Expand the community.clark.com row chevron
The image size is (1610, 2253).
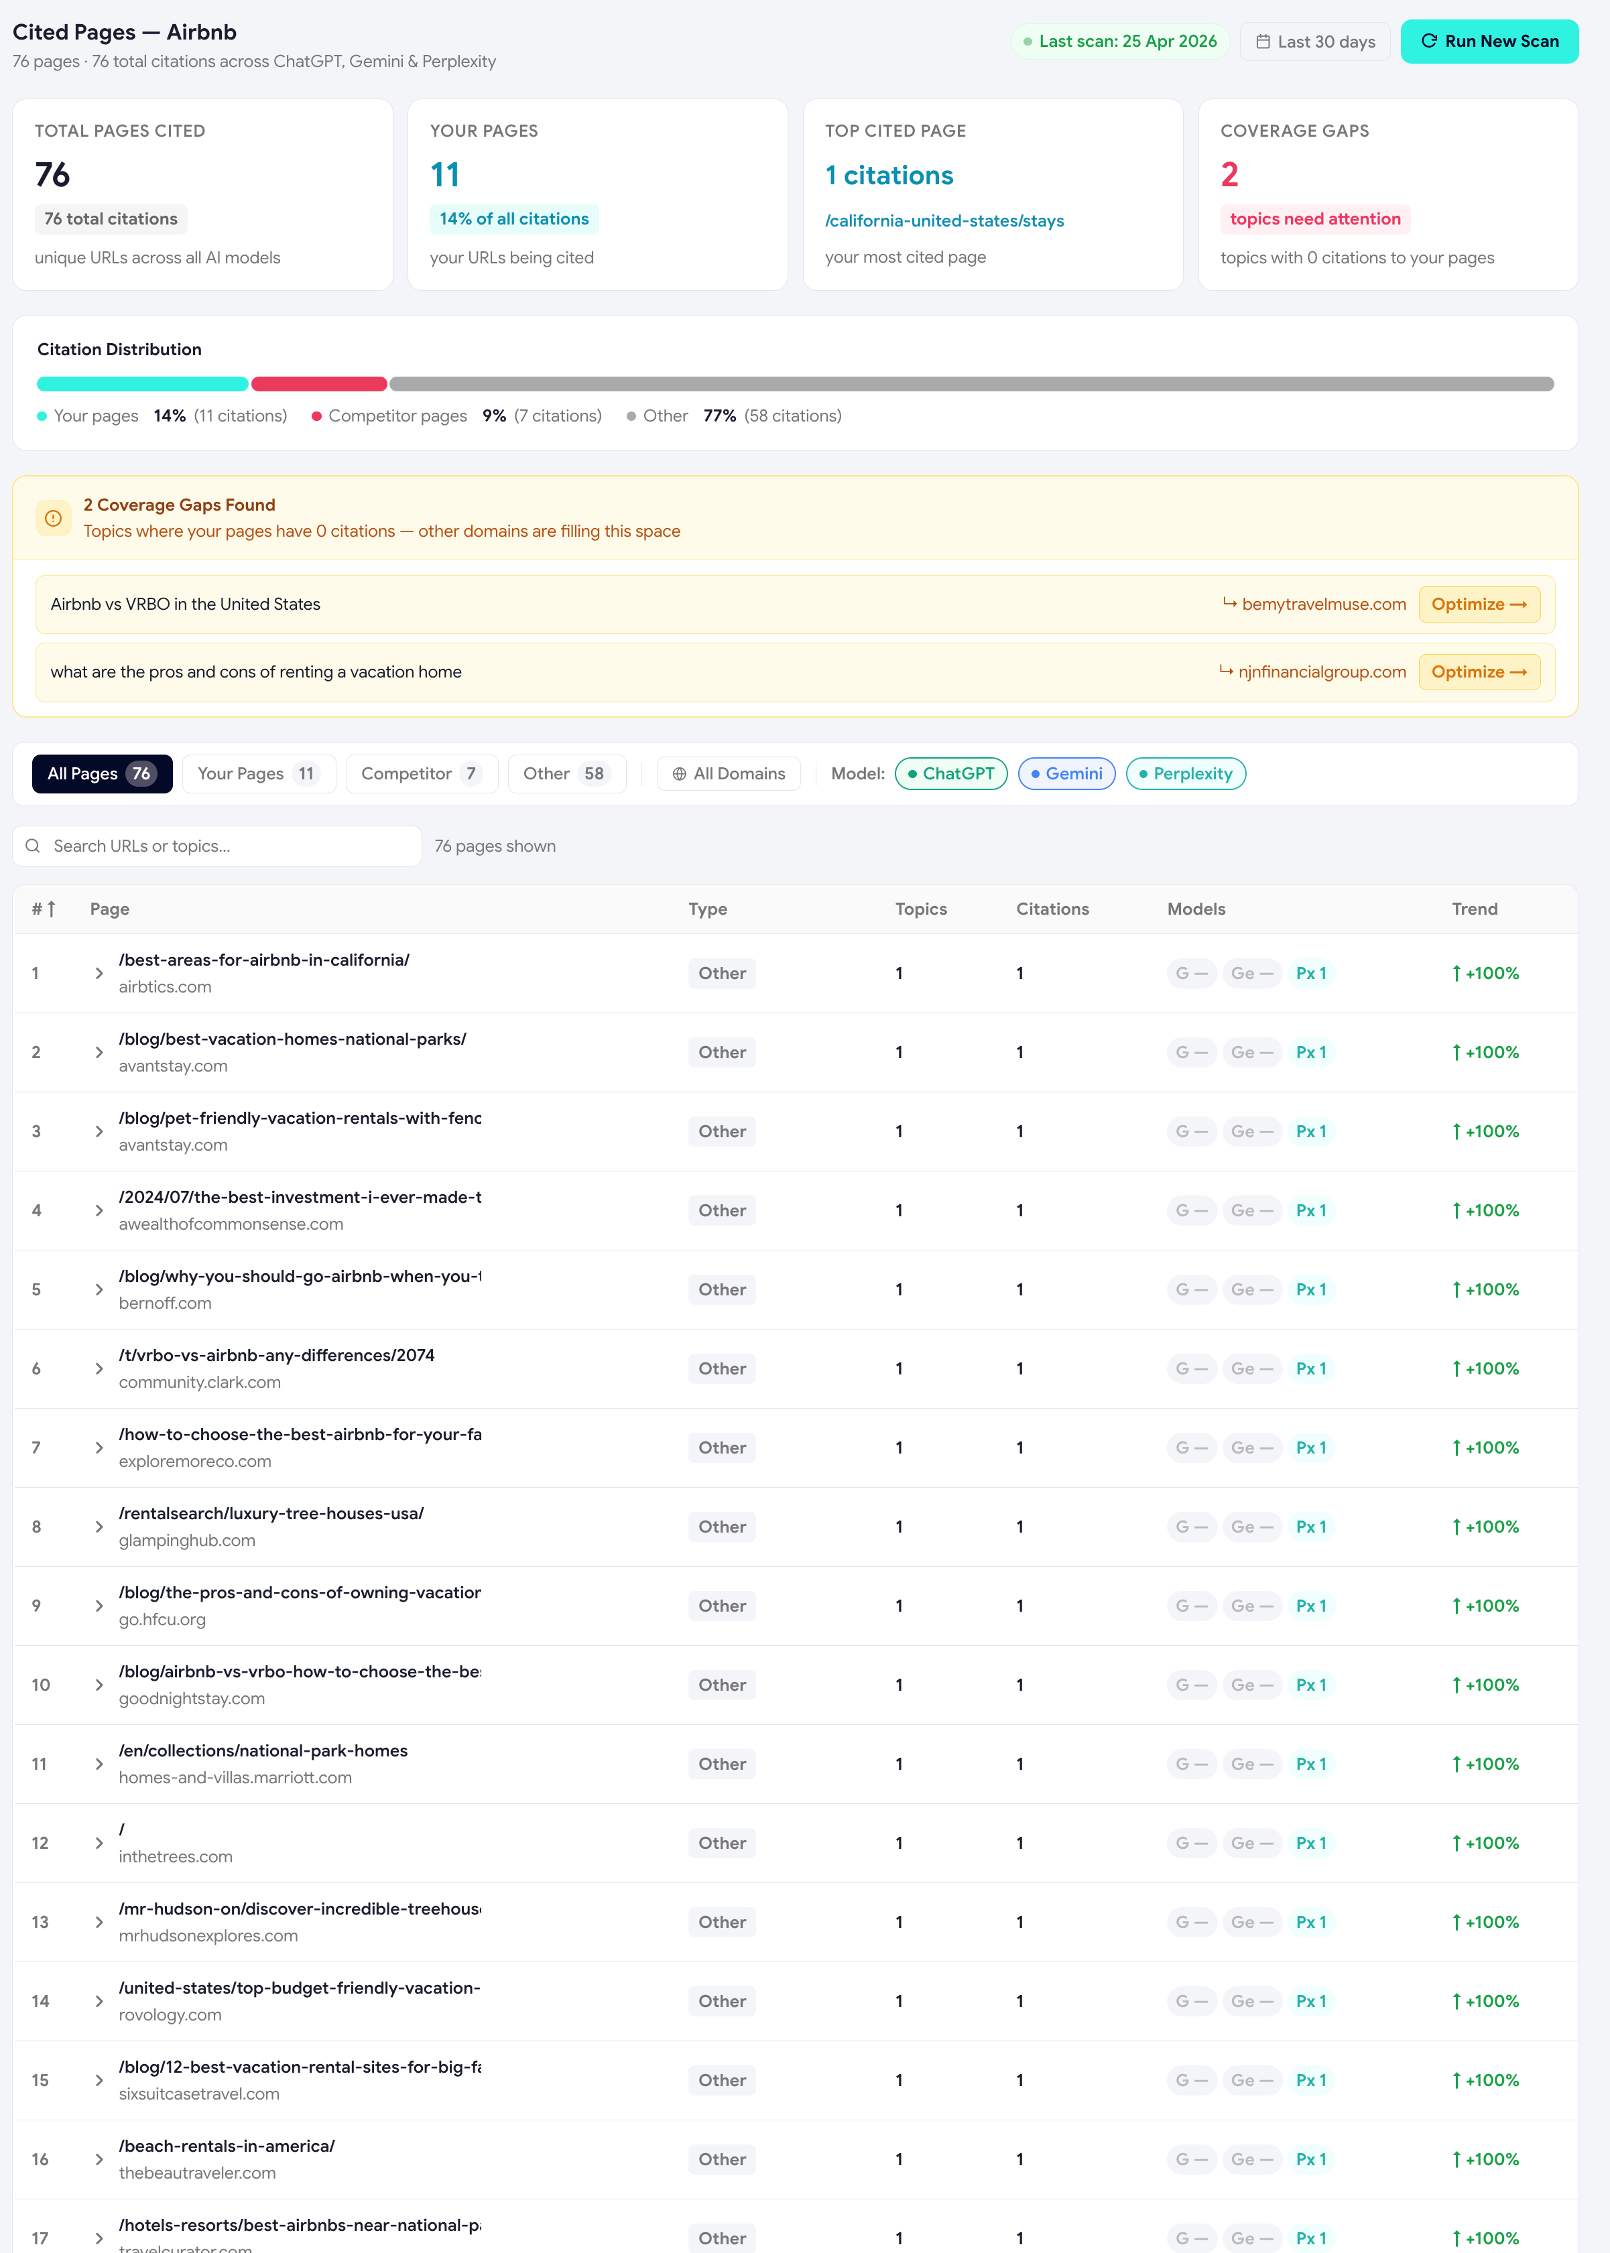(99, 1369)
